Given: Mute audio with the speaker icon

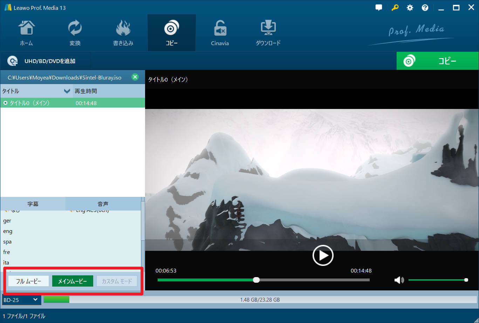Looking at the screenshot, I should [399, 280].
